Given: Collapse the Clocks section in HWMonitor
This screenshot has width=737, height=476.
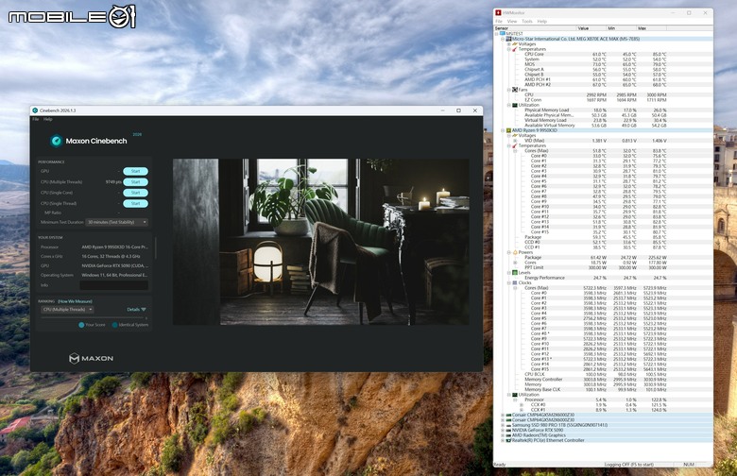Looking at the screenshot, I should click(509, 283).
